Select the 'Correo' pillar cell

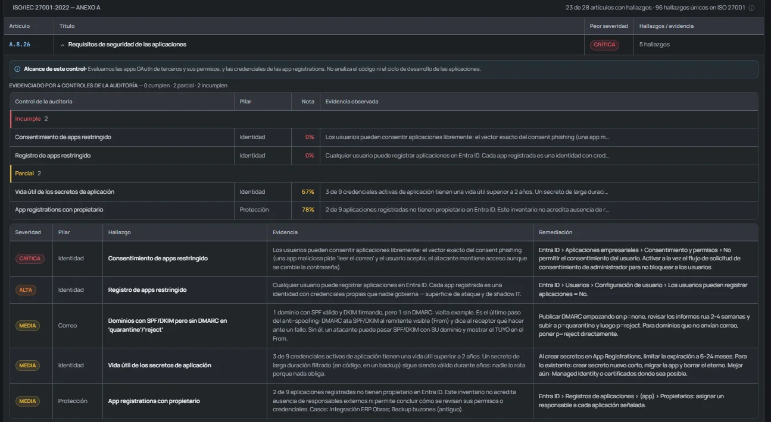pos(67,326)
